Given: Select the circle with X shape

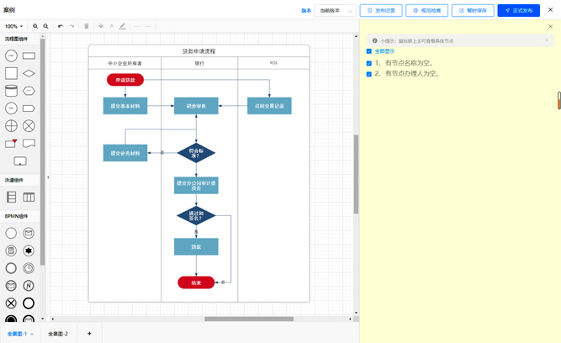Looking at the screenshot, I should [x=29, y=126].
